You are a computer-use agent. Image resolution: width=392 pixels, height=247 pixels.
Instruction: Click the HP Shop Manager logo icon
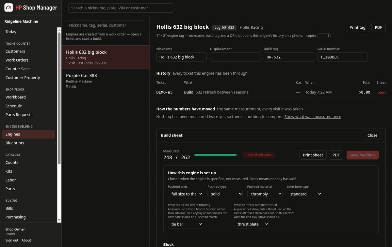pyautogui.click(x=8, y=7)
